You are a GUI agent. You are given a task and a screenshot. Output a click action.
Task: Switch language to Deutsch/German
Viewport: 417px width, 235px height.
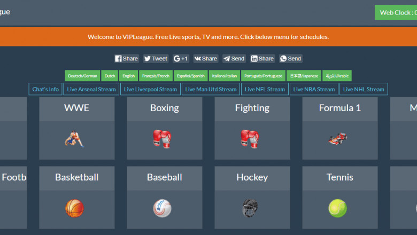[x=82, y=76]
